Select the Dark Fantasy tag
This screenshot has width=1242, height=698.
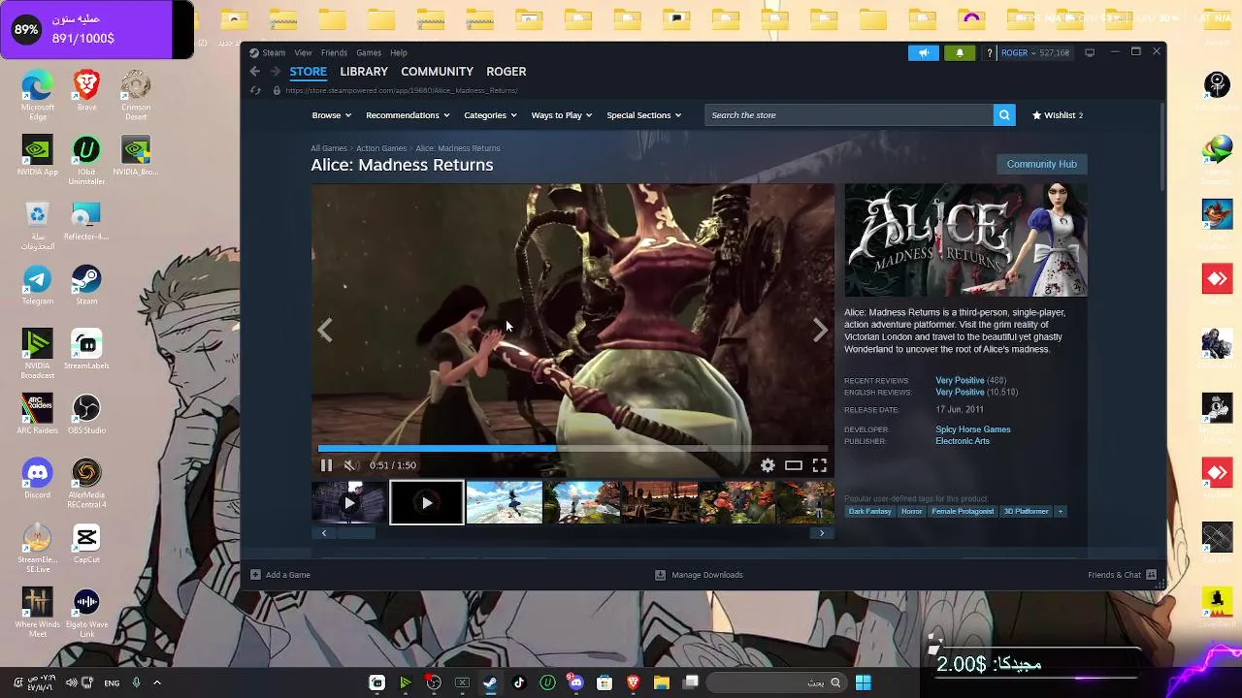pos(869,511)
